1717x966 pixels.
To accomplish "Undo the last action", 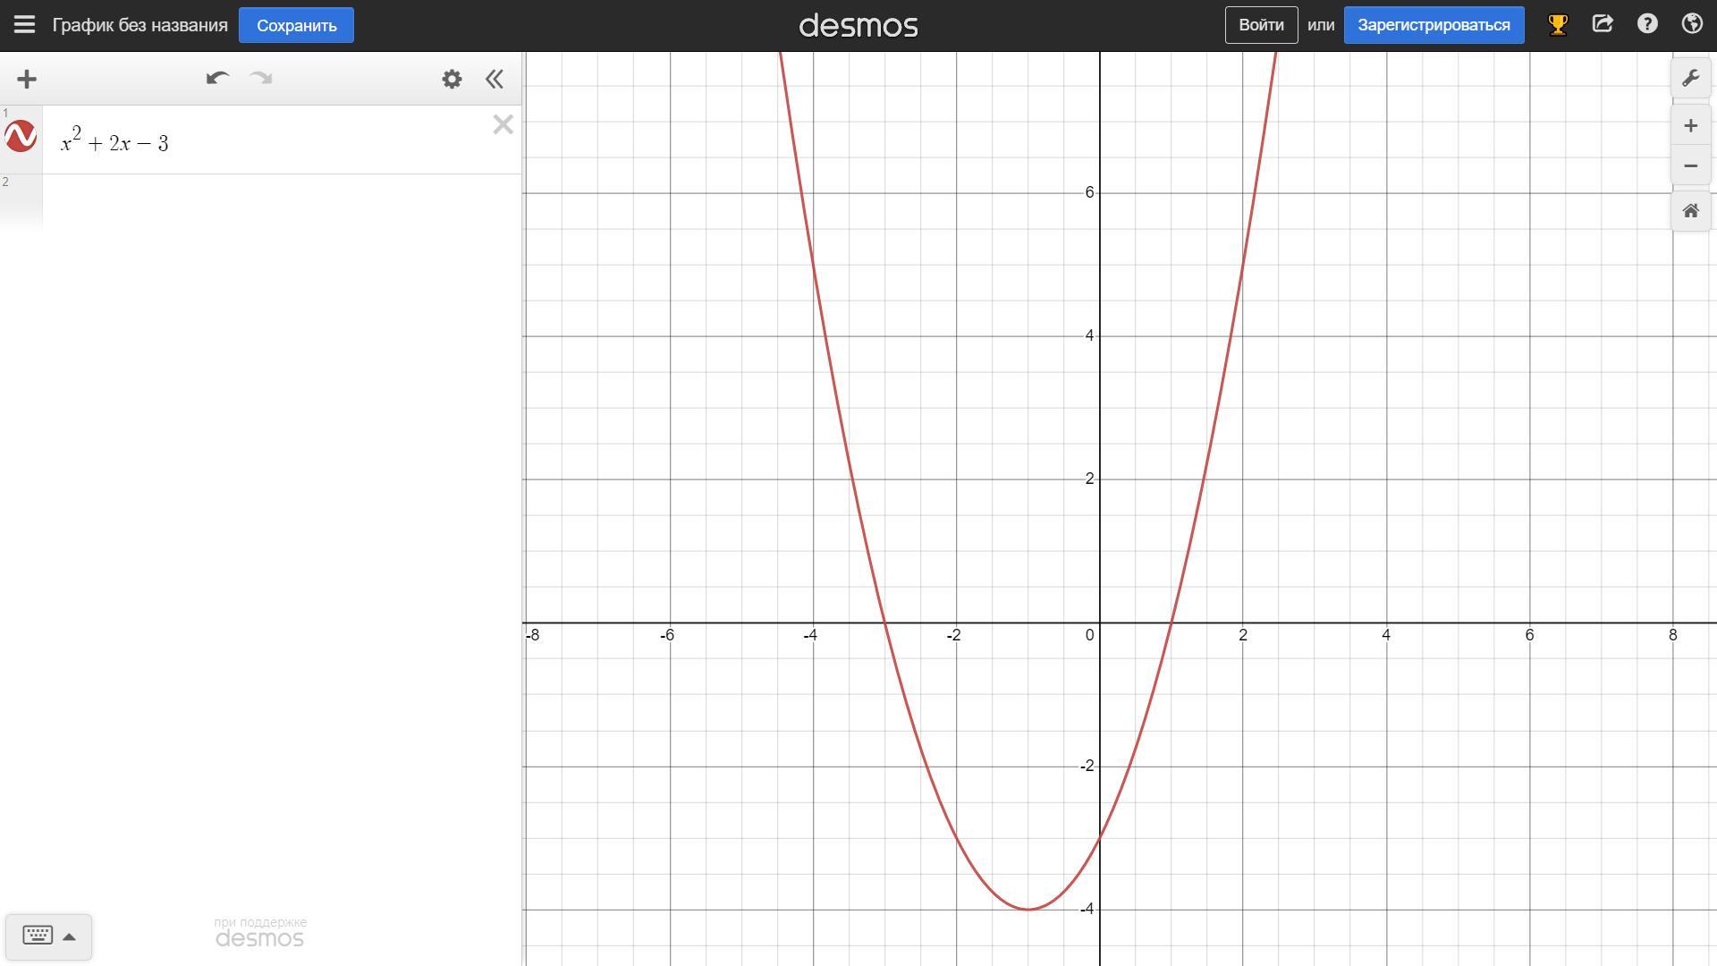I will 217,79.
